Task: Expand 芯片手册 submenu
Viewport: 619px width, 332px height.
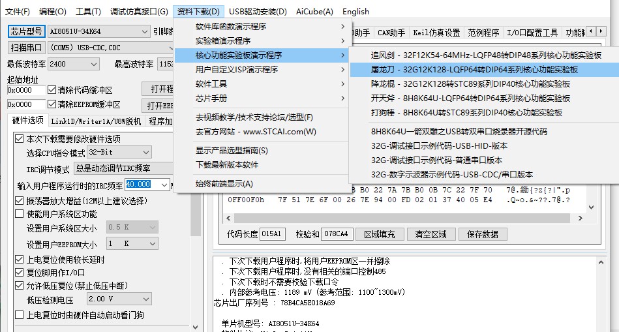Action: (262, 98)
